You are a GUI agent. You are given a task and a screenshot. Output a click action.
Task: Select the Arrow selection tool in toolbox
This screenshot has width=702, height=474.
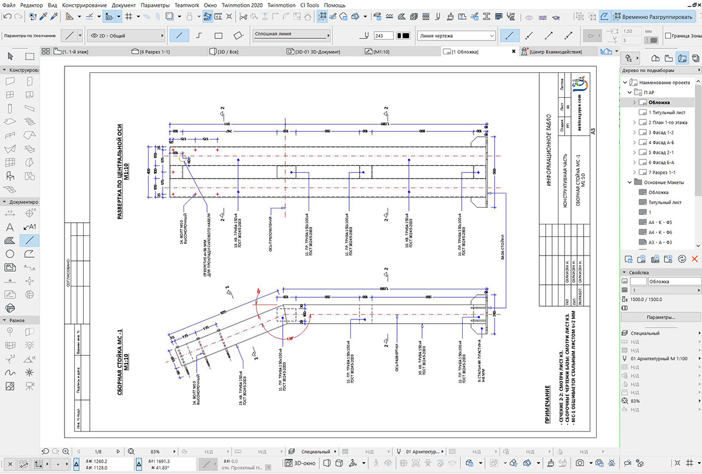pos(10,56)
